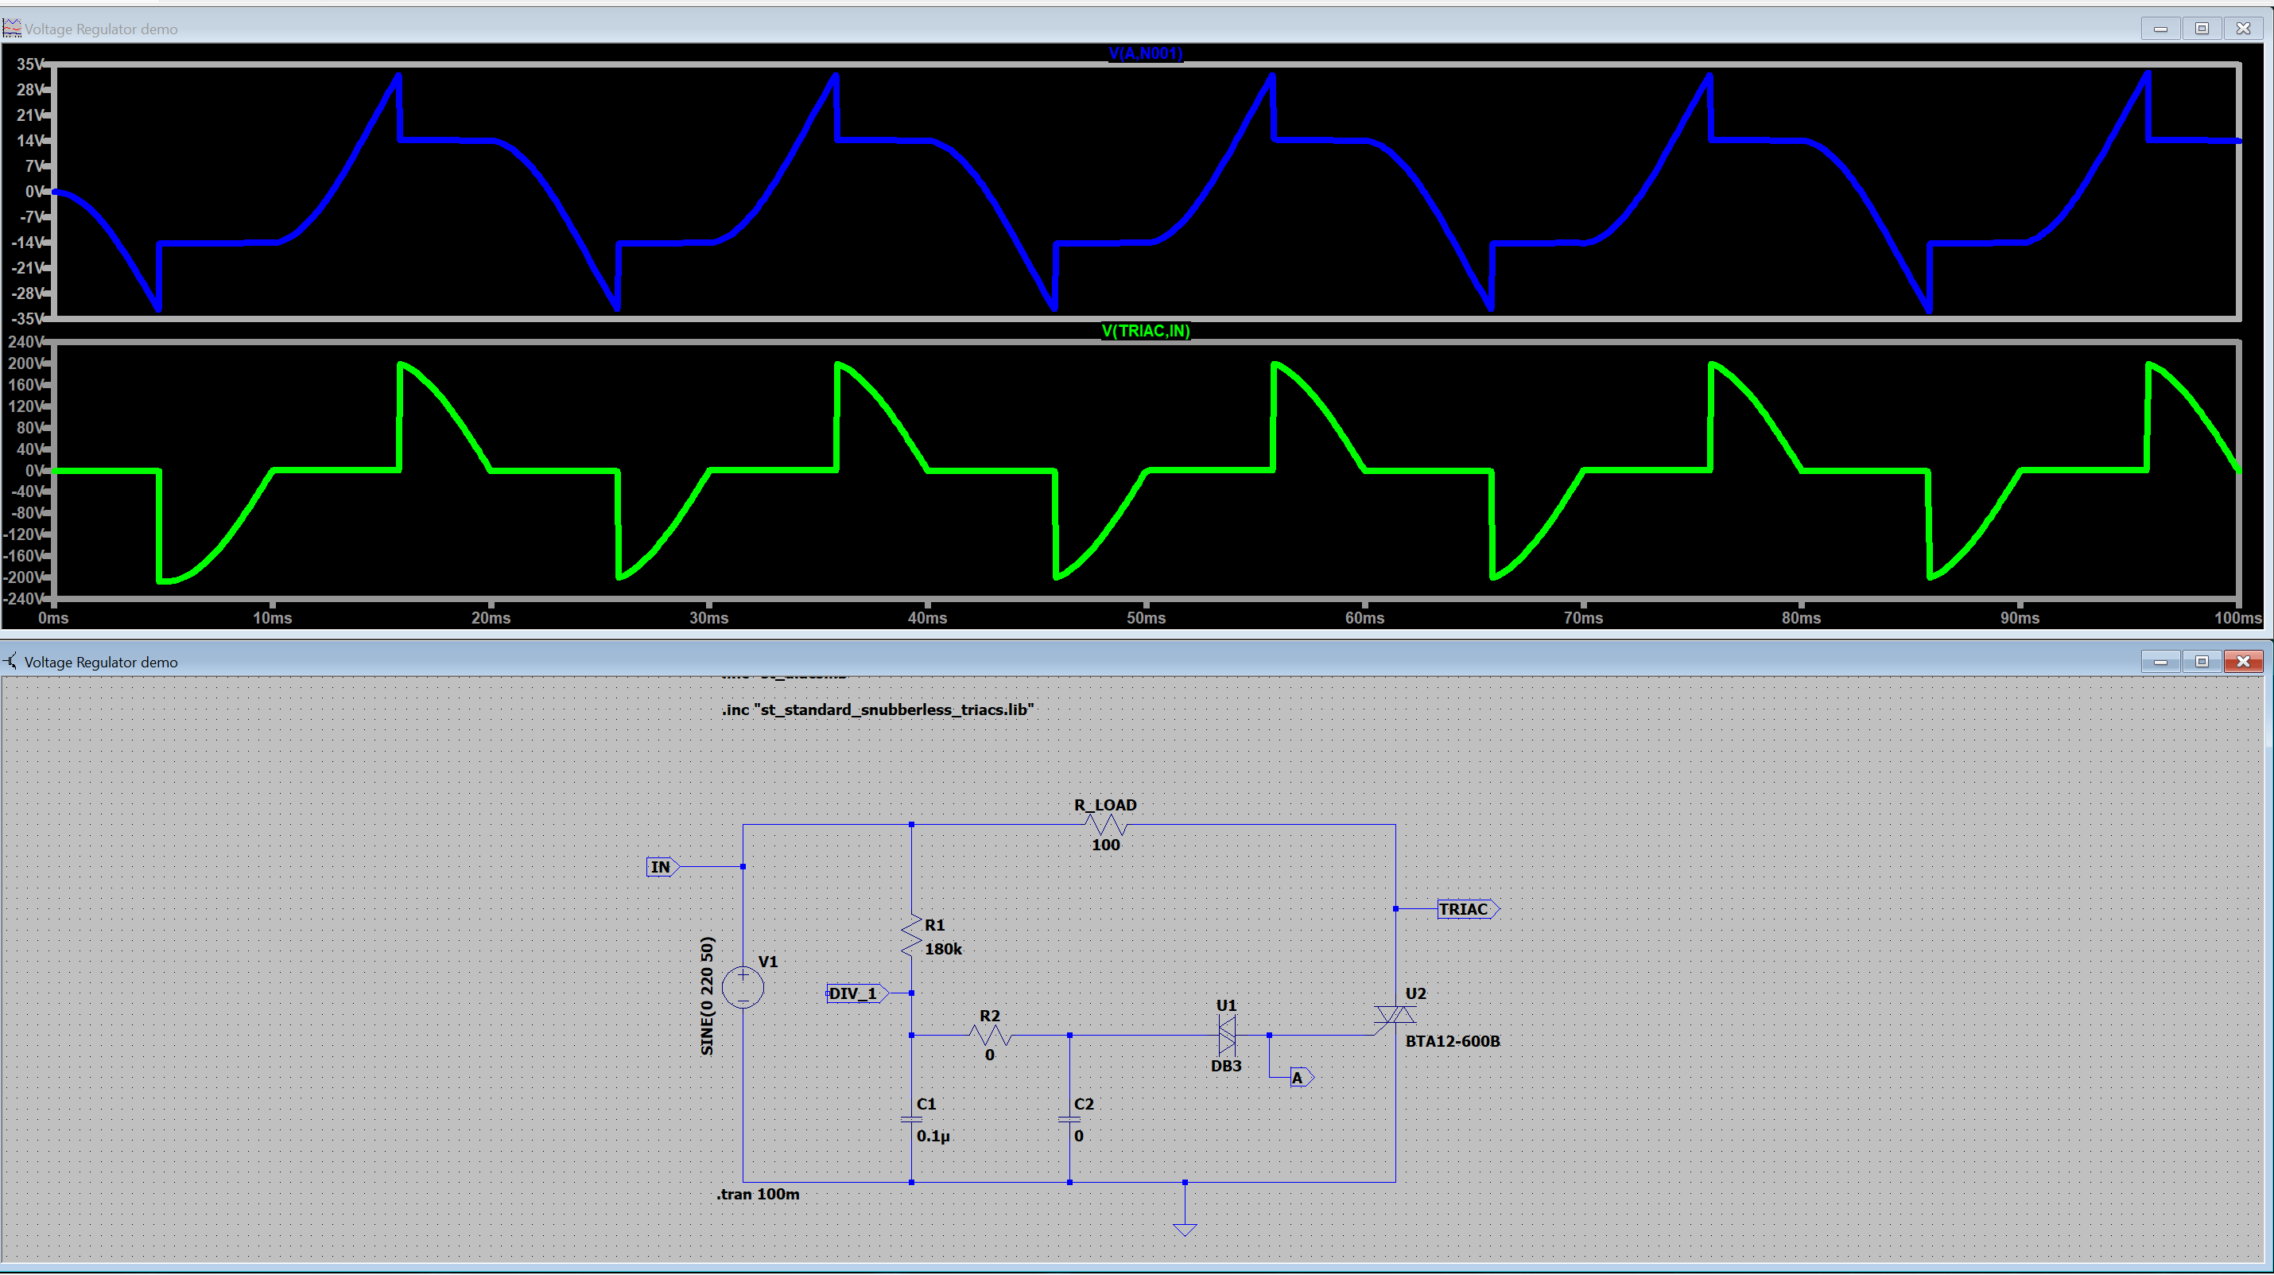Screen dimensions: 2274x1275
Task: Click the 100 value of R_LOAD
Action: point(1105,845)
